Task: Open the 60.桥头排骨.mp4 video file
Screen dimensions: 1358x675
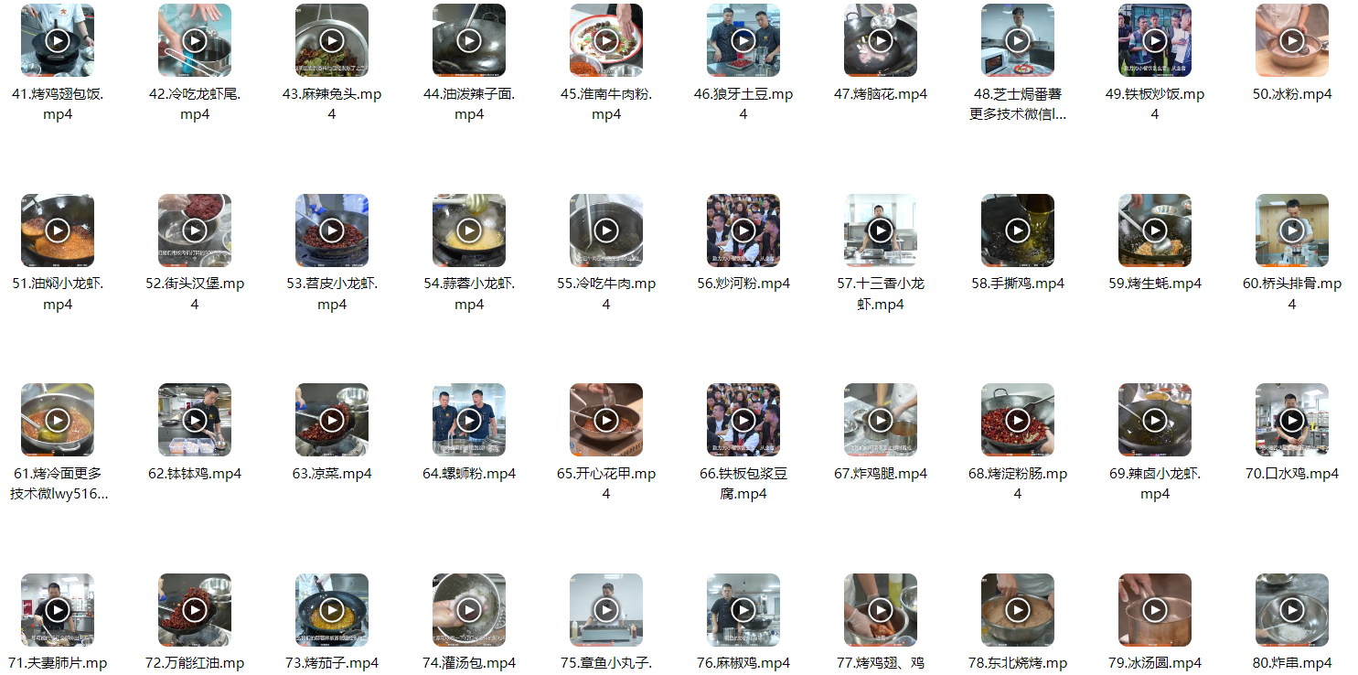Action: click(1292, 230)
